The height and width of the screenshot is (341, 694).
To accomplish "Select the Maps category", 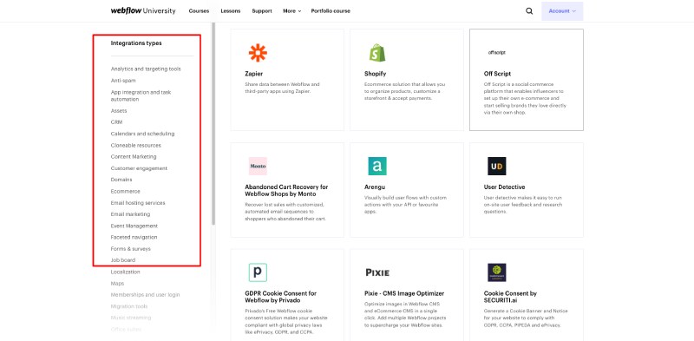I will (x=117, y=284).
